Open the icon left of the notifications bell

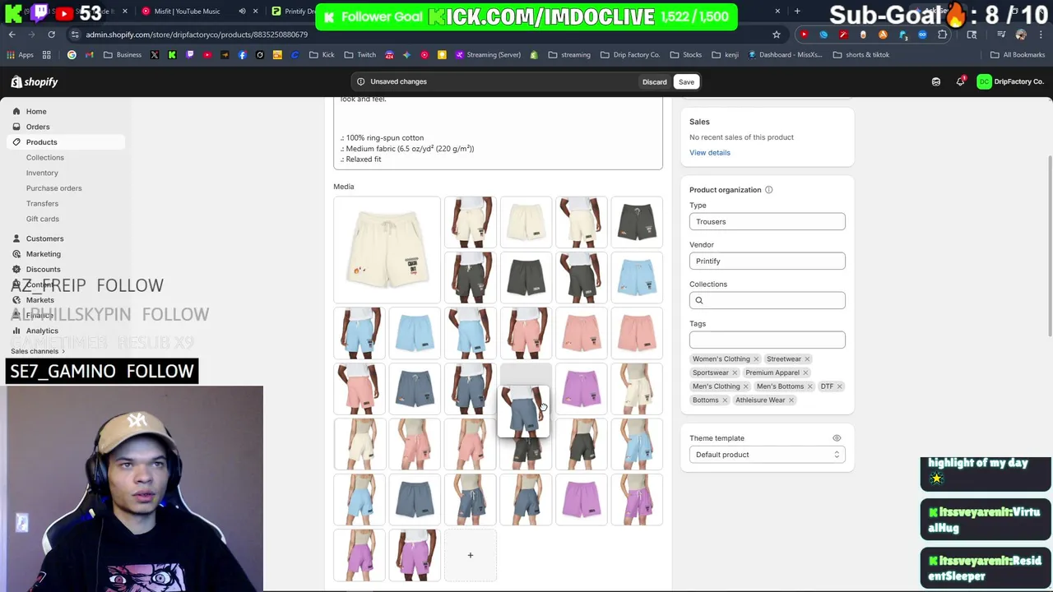(935, 81)
